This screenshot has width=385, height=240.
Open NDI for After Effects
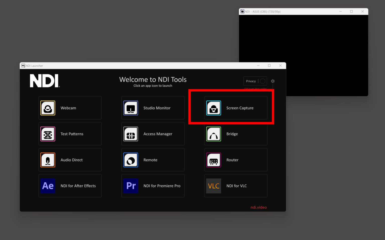point(70,186)
